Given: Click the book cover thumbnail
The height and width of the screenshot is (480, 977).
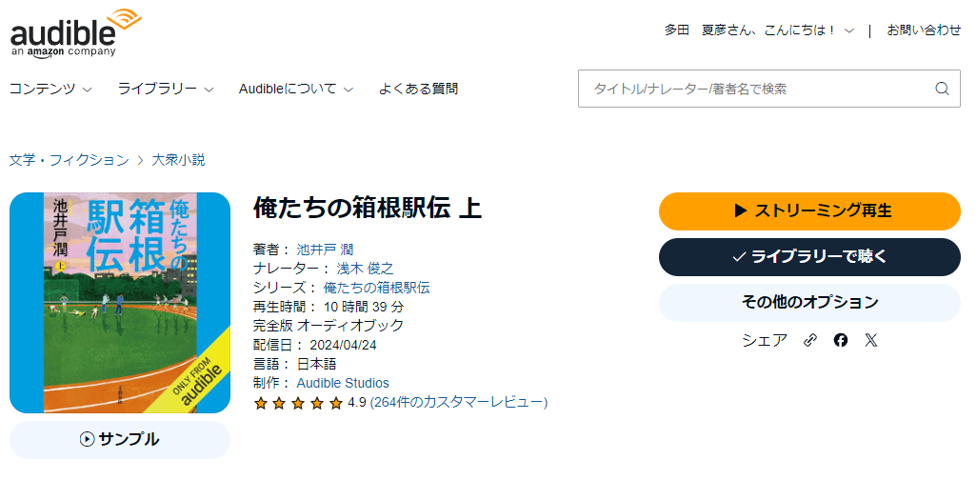Looking at the screenshot, I should coord(120,303).
